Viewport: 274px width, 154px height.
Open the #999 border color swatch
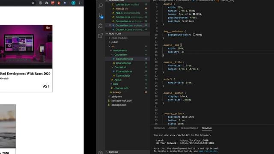tap(194, 14)
